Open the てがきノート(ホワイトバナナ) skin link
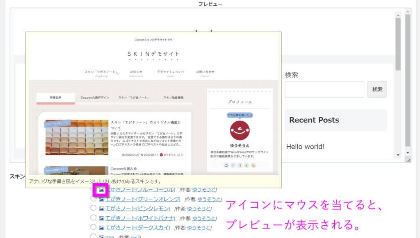Viewport: 420px width, 238px height. point(140,218)
